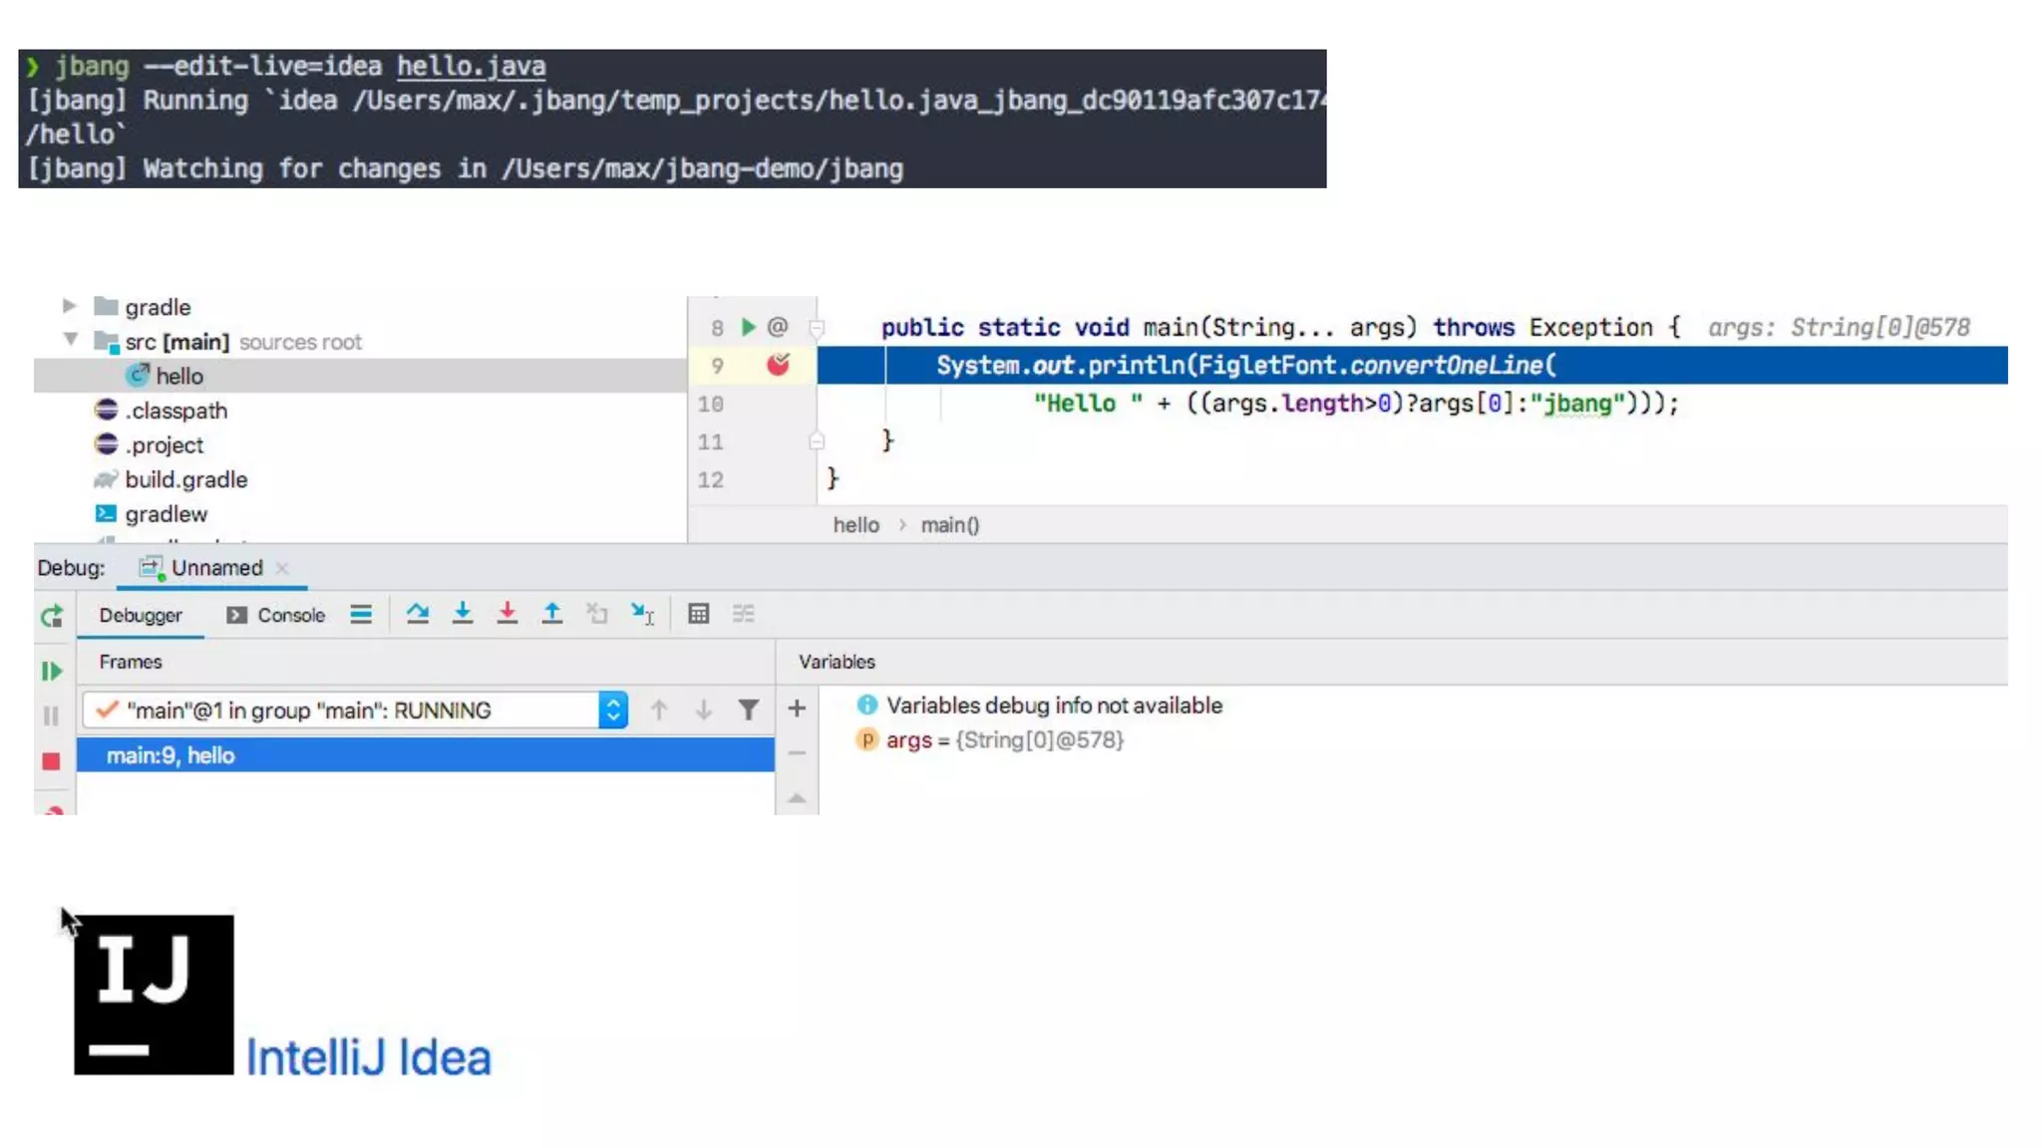Add a new watch with plus button
This screenshot has width=2042, height=1148.
797,709
